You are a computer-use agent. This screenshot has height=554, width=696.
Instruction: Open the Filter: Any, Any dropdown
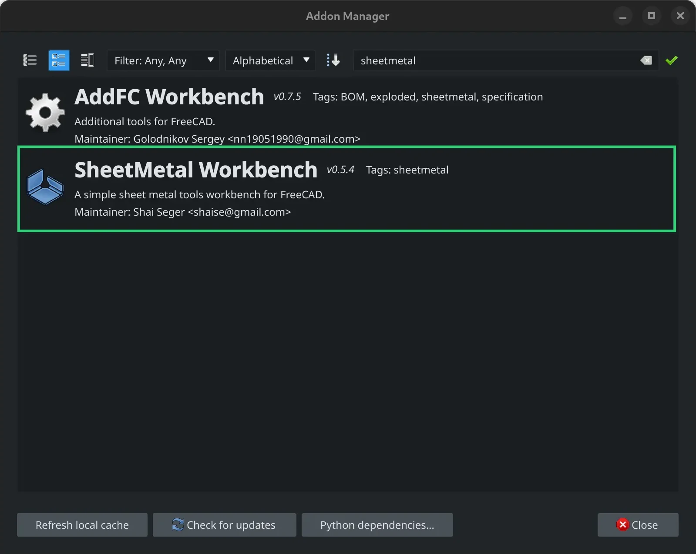(163, 60)
